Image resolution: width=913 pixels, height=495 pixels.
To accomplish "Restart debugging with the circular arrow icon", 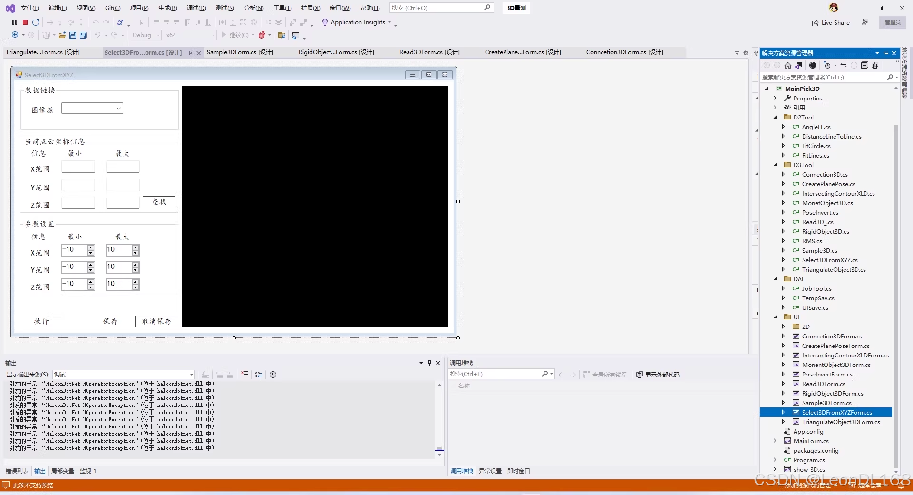I will pyautogui.click(x=36, y=22).
